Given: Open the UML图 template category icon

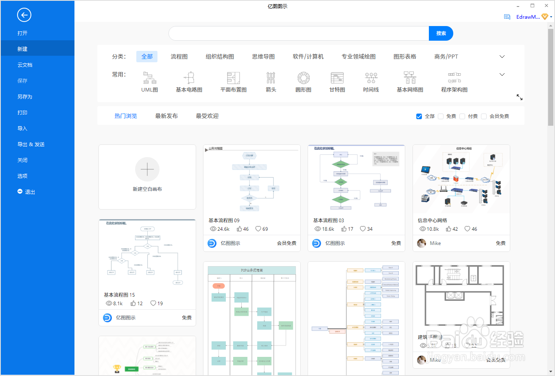Looking at the screenshot, I should (149, 78).
